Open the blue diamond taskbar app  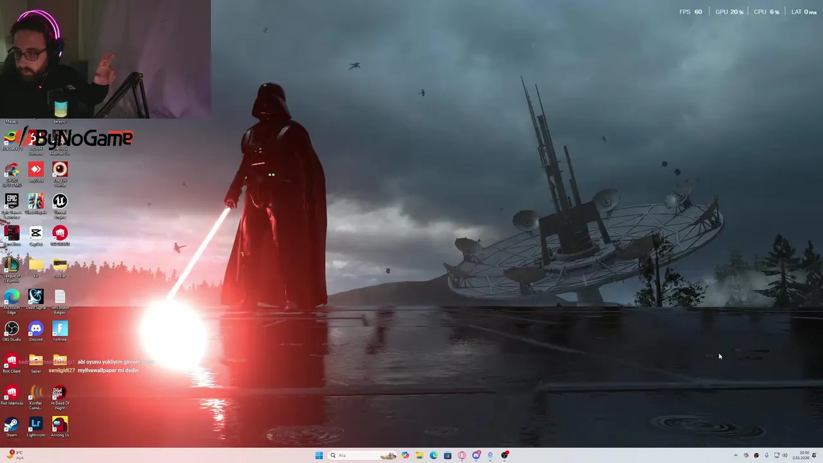(x=490, y=455)
